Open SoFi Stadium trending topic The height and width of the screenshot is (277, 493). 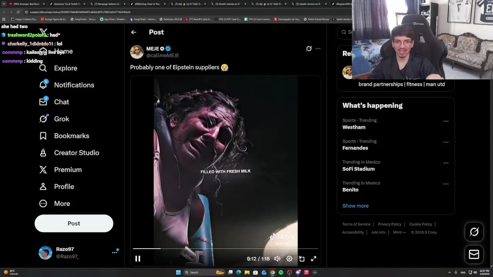pyautogui.click(x=359, y=169)
